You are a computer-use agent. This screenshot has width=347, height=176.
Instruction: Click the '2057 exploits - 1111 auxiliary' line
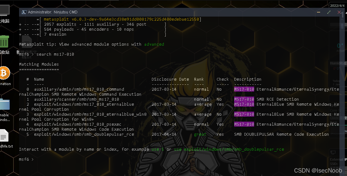(93, 24)
